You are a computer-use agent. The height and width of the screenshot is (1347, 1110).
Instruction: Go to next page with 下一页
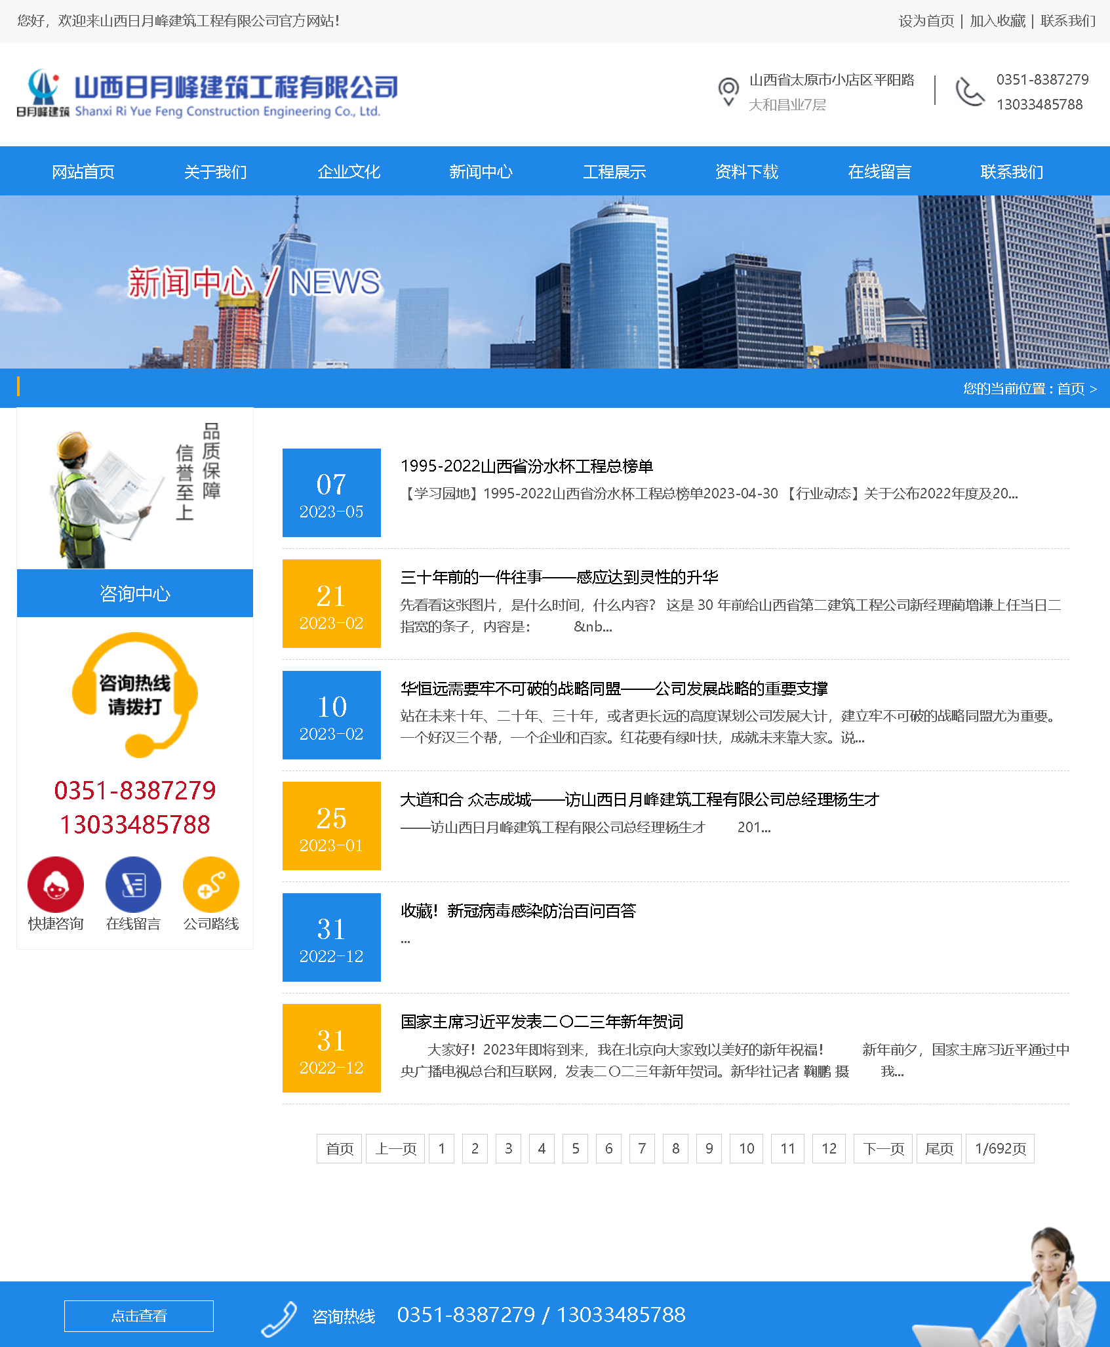[x=882, y=1148]
